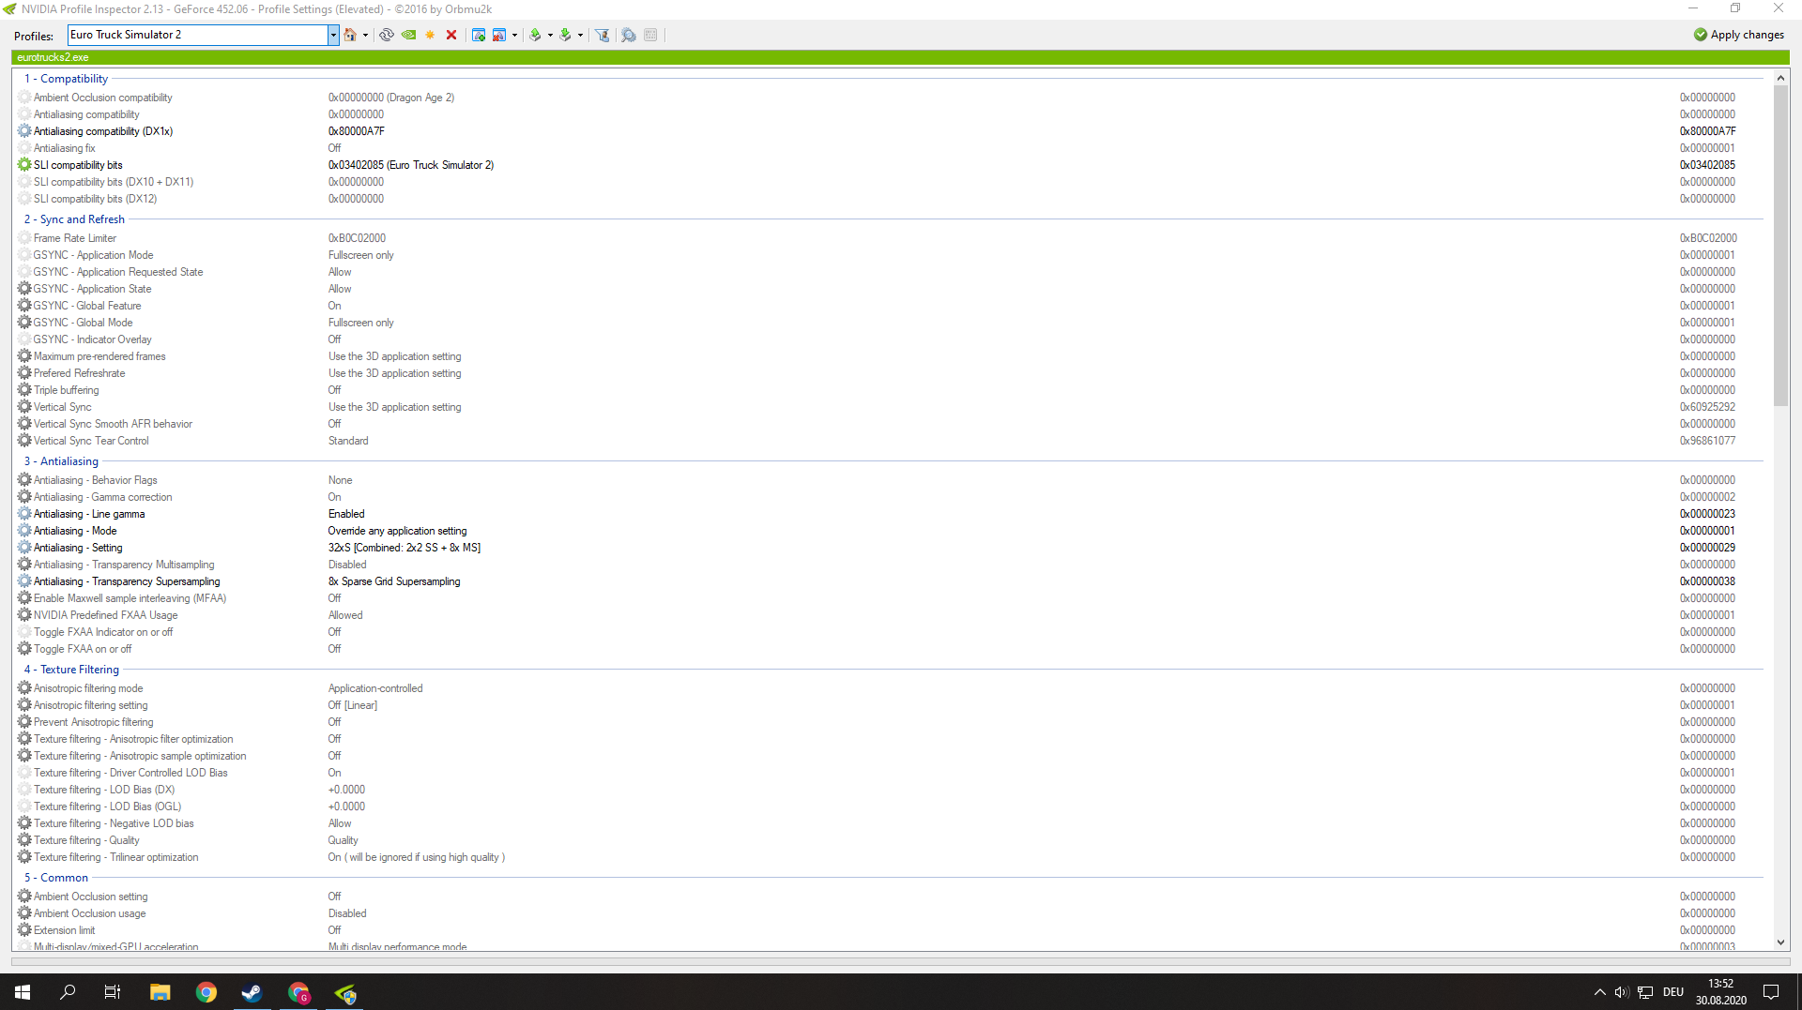The image size is (1802, 1010).
Task: Open the notification center icon
Action: coord(1771,992)
